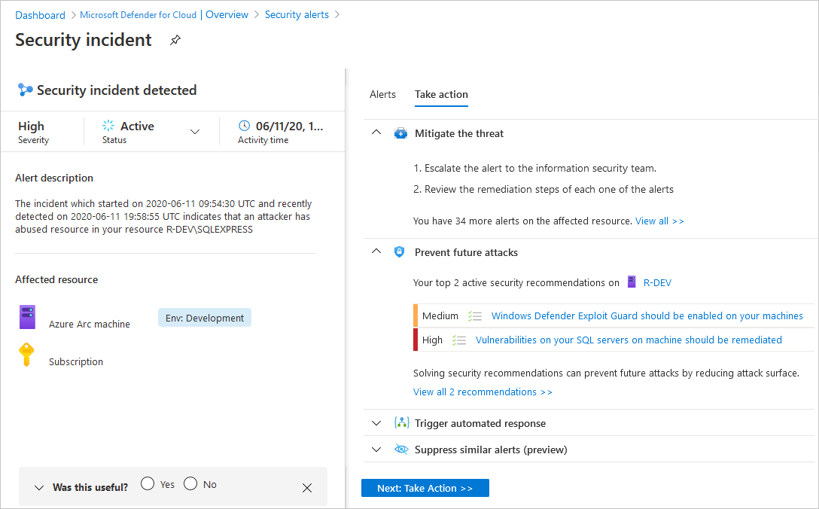
Task: Expand the Trigger automated response section
Action: pyautogui.click(x=376, y=423)
